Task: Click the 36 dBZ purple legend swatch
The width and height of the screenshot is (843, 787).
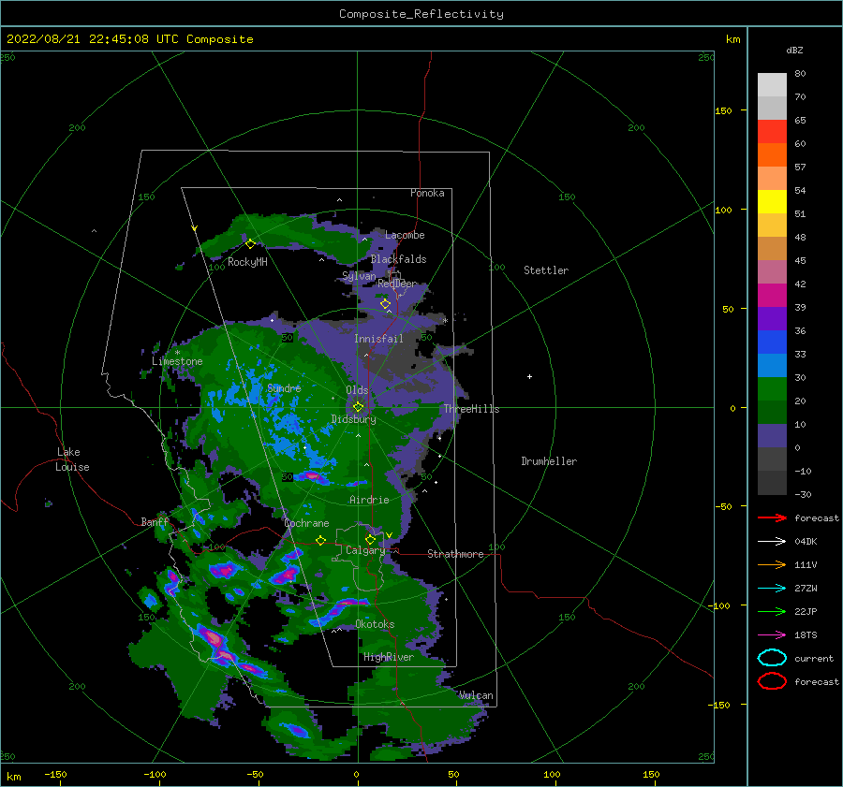Action: 772,318
